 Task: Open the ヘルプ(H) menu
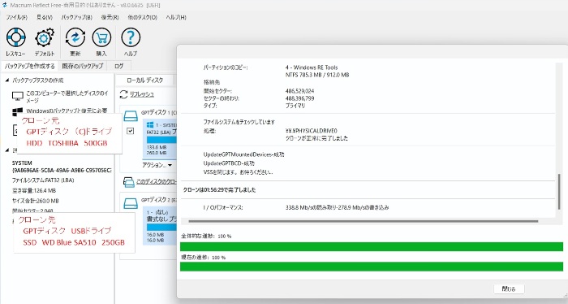pyautogui.click(x=176, y=17)
